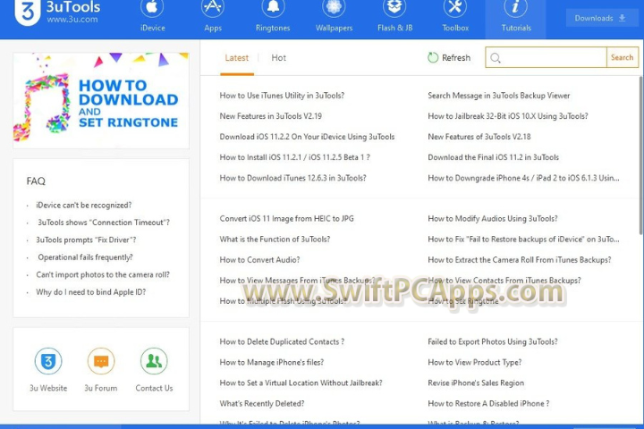Open 'New Features in 3uTools V2.19'
Image resolution: width=644 pixels, height=429 pixels.
271,116
